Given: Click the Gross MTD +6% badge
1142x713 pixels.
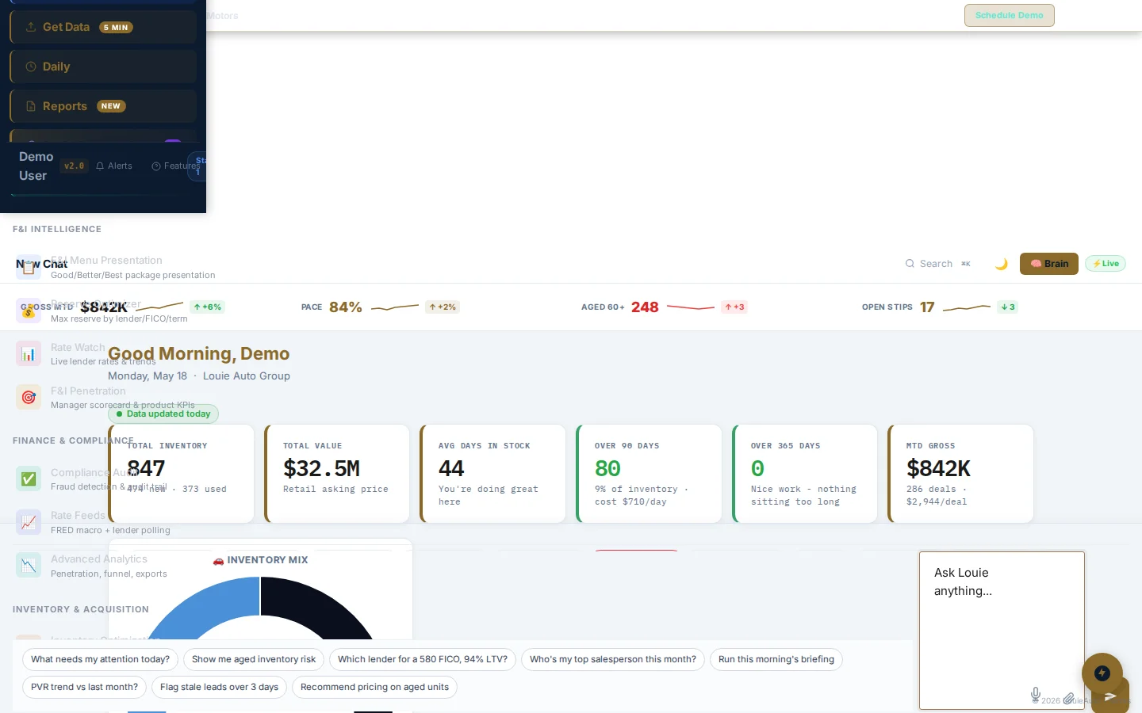Looking at the screenshot, I should coord(208,307).
